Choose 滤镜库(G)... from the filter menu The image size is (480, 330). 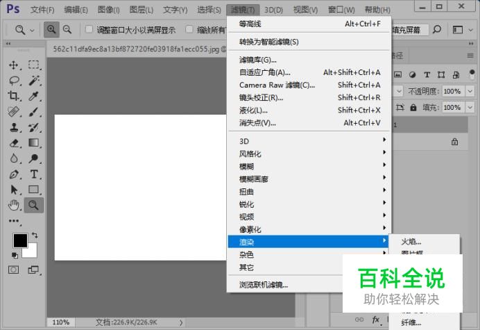(x=309, y=60)
